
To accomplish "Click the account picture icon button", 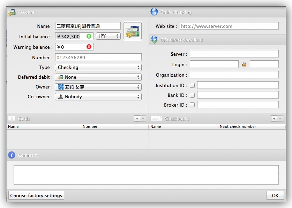I will tap(133, 31).
